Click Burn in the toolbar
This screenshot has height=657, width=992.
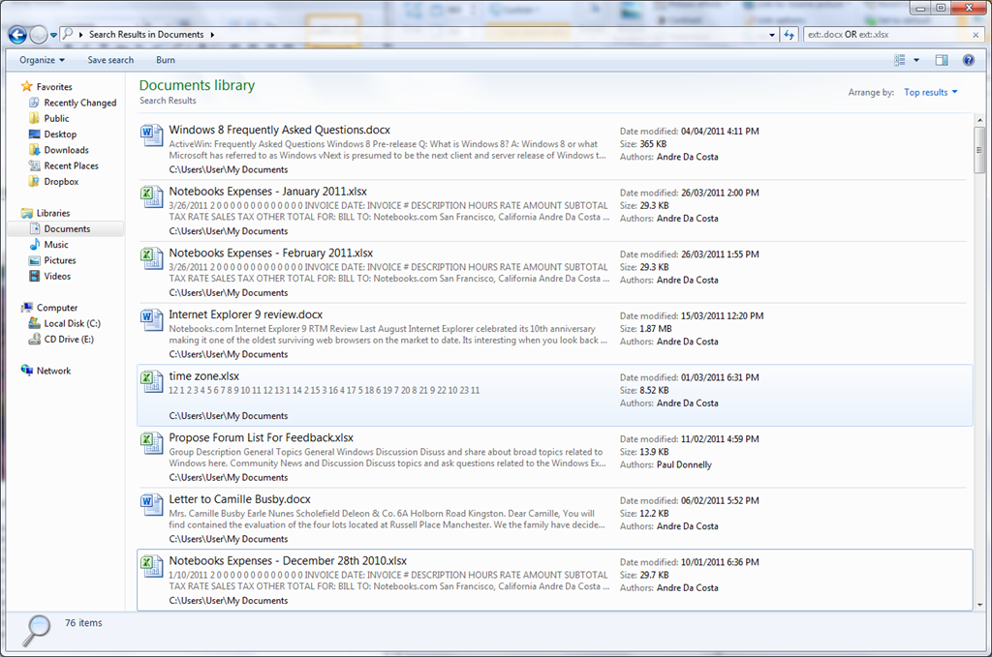click(166, 60)
